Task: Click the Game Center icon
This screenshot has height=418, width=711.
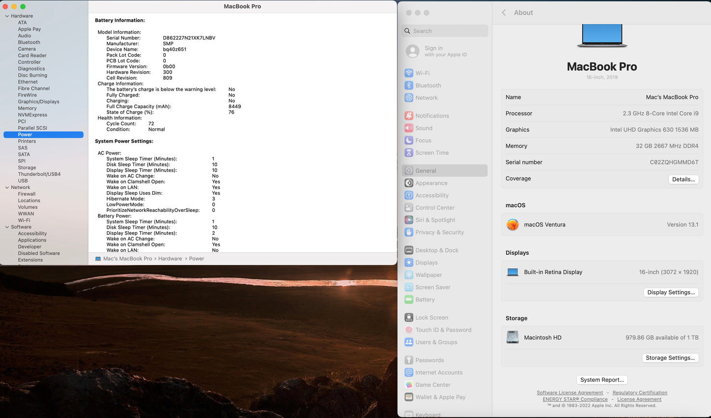Action: (x=408, y=385)
